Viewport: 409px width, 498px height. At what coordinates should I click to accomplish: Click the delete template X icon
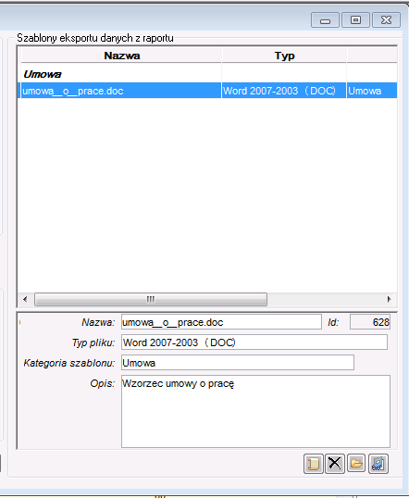[x=335, y=464]
